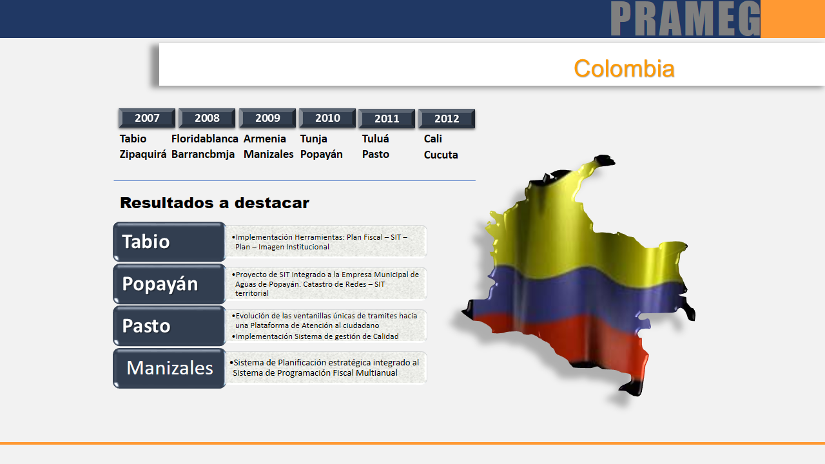Open the Tabio results block
Viewport: 825px width, 464px height.
170,242
